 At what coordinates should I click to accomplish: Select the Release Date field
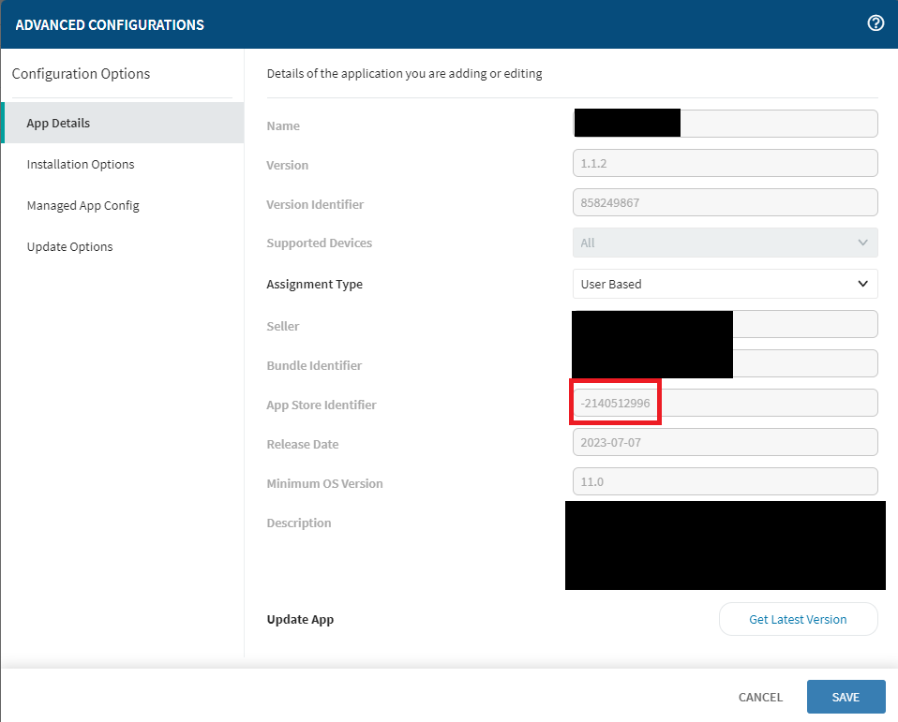[x=724, y=442]
